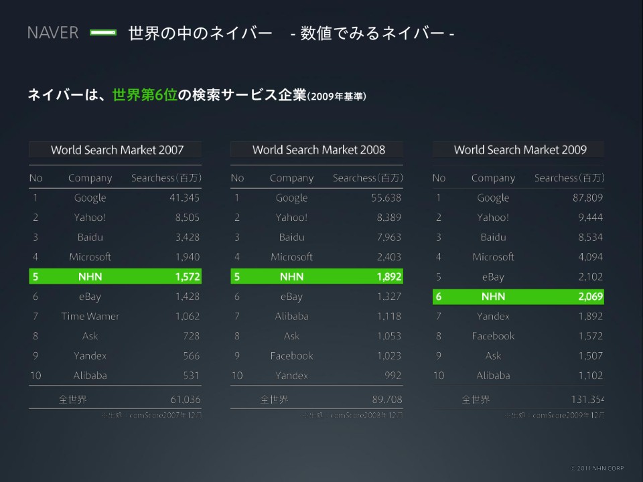Click highlighted NHN row in 2007 table
The image size is (643, 482).
(x=115, y=276)
